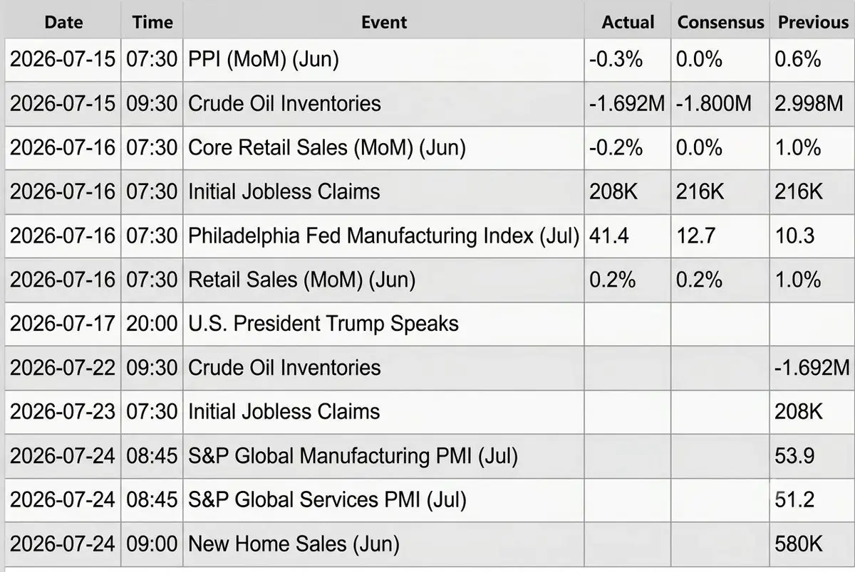Click the Date column header
This screenshot has height=572, width=855.
[63, 22]
